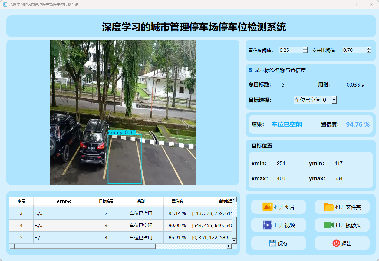Screen dimensions: 379x261
Task: Click the green camera icon
Action: click(328, 225)
